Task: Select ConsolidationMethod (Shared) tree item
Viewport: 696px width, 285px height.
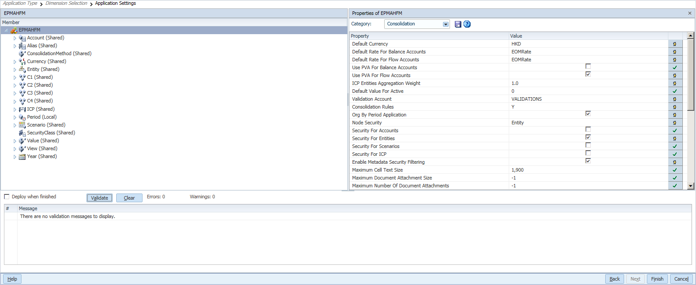Action: tap(59, 53)
